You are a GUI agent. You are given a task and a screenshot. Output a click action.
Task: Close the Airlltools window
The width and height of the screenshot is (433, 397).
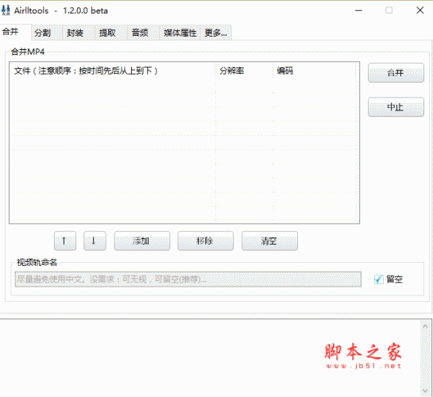pos(420,10)
